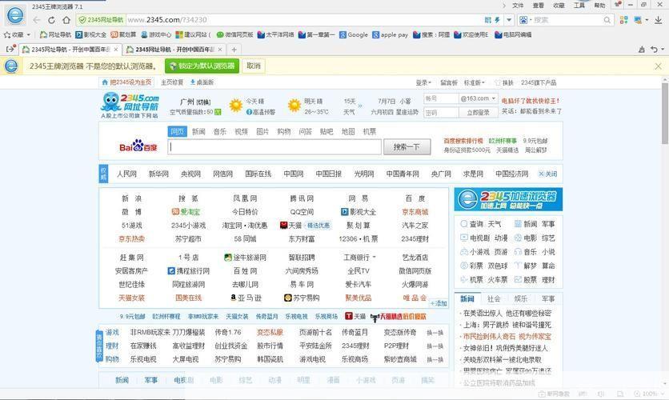Dismiss the default browser notification bar
Image resolution: width=669 pixels, height=400 pixels.
pyautogui.click(x=659, y=66)
